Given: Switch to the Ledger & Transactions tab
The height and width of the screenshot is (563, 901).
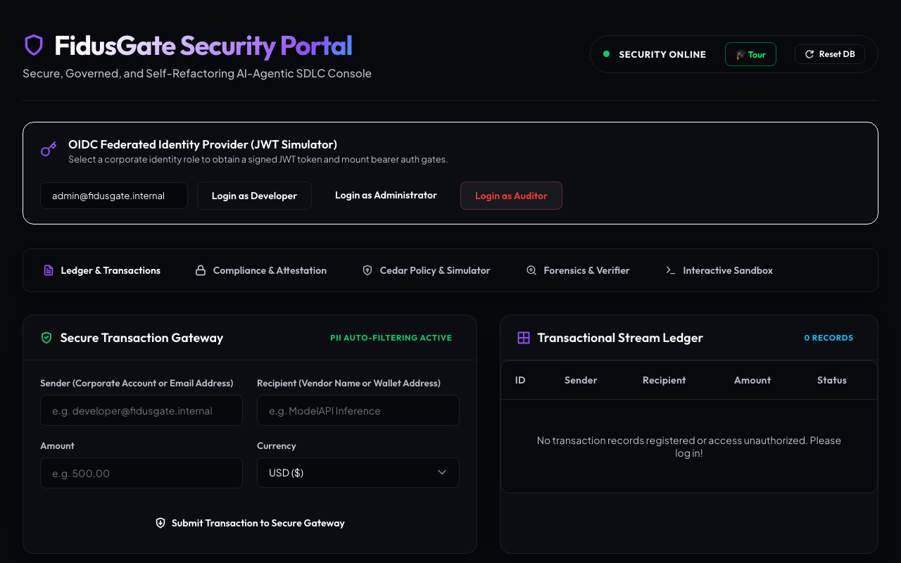Looking at the screenshot, I should pyautogui.click(x=102, y=270).
